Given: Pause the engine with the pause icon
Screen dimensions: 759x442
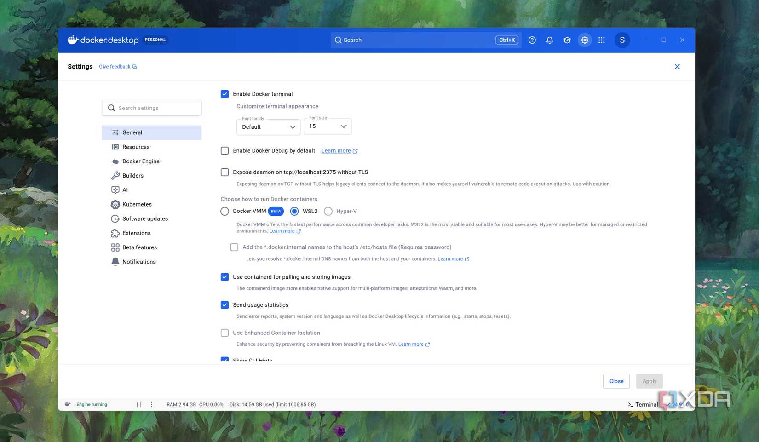Looking at the screenshot, I should [x=139, y=405].
